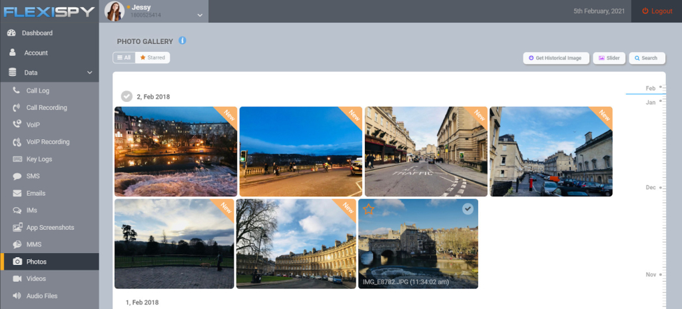Select the All photos tab
This screenshot has height=309, width=682.
pos(124,58)
